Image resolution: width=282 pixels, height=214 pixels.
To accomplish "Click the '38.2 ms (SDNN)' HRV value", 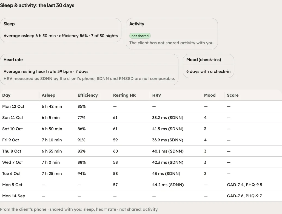I will pos(168,118).
